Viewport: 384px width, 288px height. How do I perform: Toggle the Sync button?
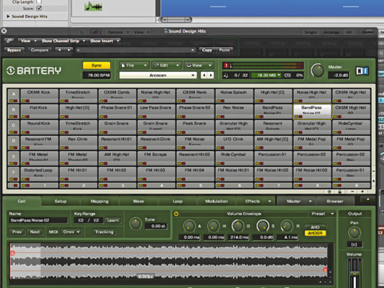[97, 65]
